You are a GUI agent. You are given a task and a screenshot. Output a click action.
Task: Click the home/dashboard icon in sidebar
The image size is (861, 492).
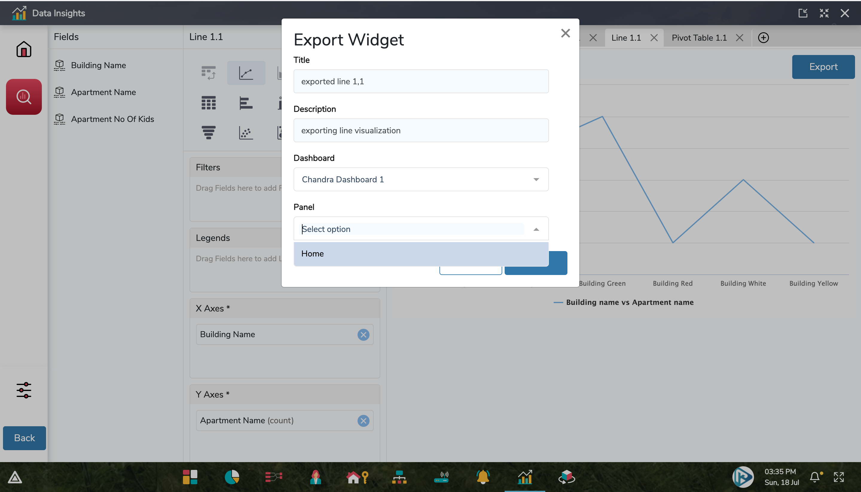(24, 50)
